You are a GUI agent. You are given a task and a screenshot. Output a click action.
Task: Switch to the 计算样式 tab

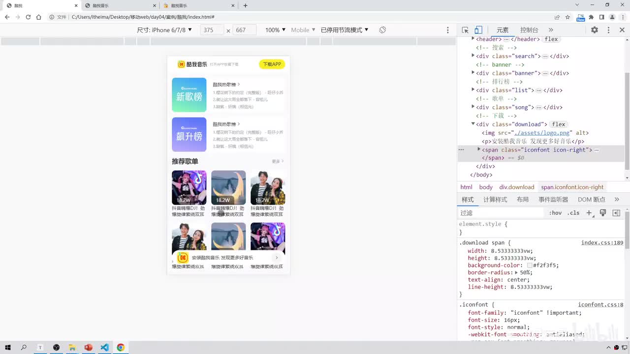(495, 200)
